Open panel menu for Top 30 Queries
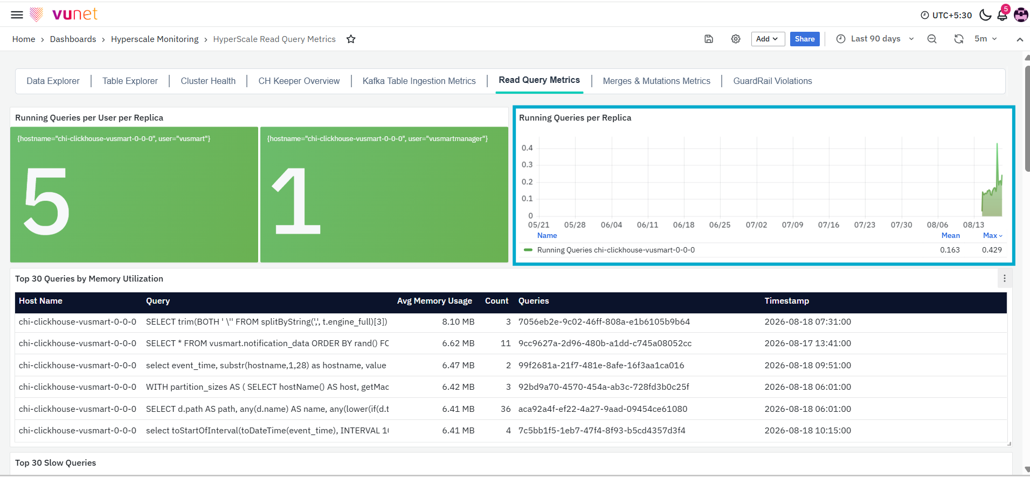The image size is (1030, 477). 1005,278
